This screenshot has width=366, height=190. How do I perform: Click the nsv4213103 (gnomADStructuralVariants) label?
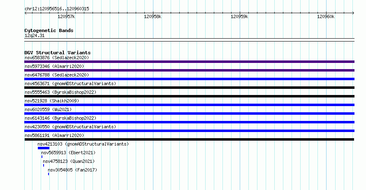pyautogui.click(x=83, y=144)
